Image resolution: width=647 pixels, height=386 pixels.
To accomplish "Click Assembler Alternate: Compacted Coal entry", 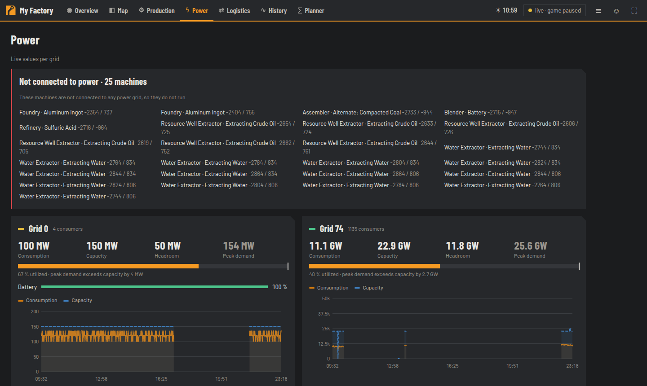I will tap(368, 113).
